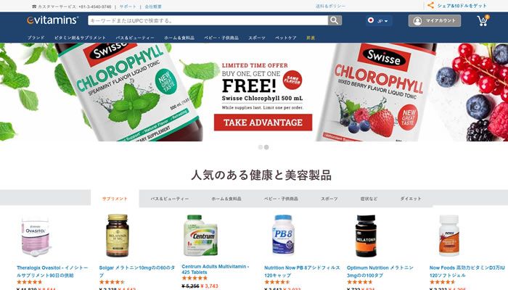Click the account avatar icon
Screen dimensions: 508x290
pos(417,21)
